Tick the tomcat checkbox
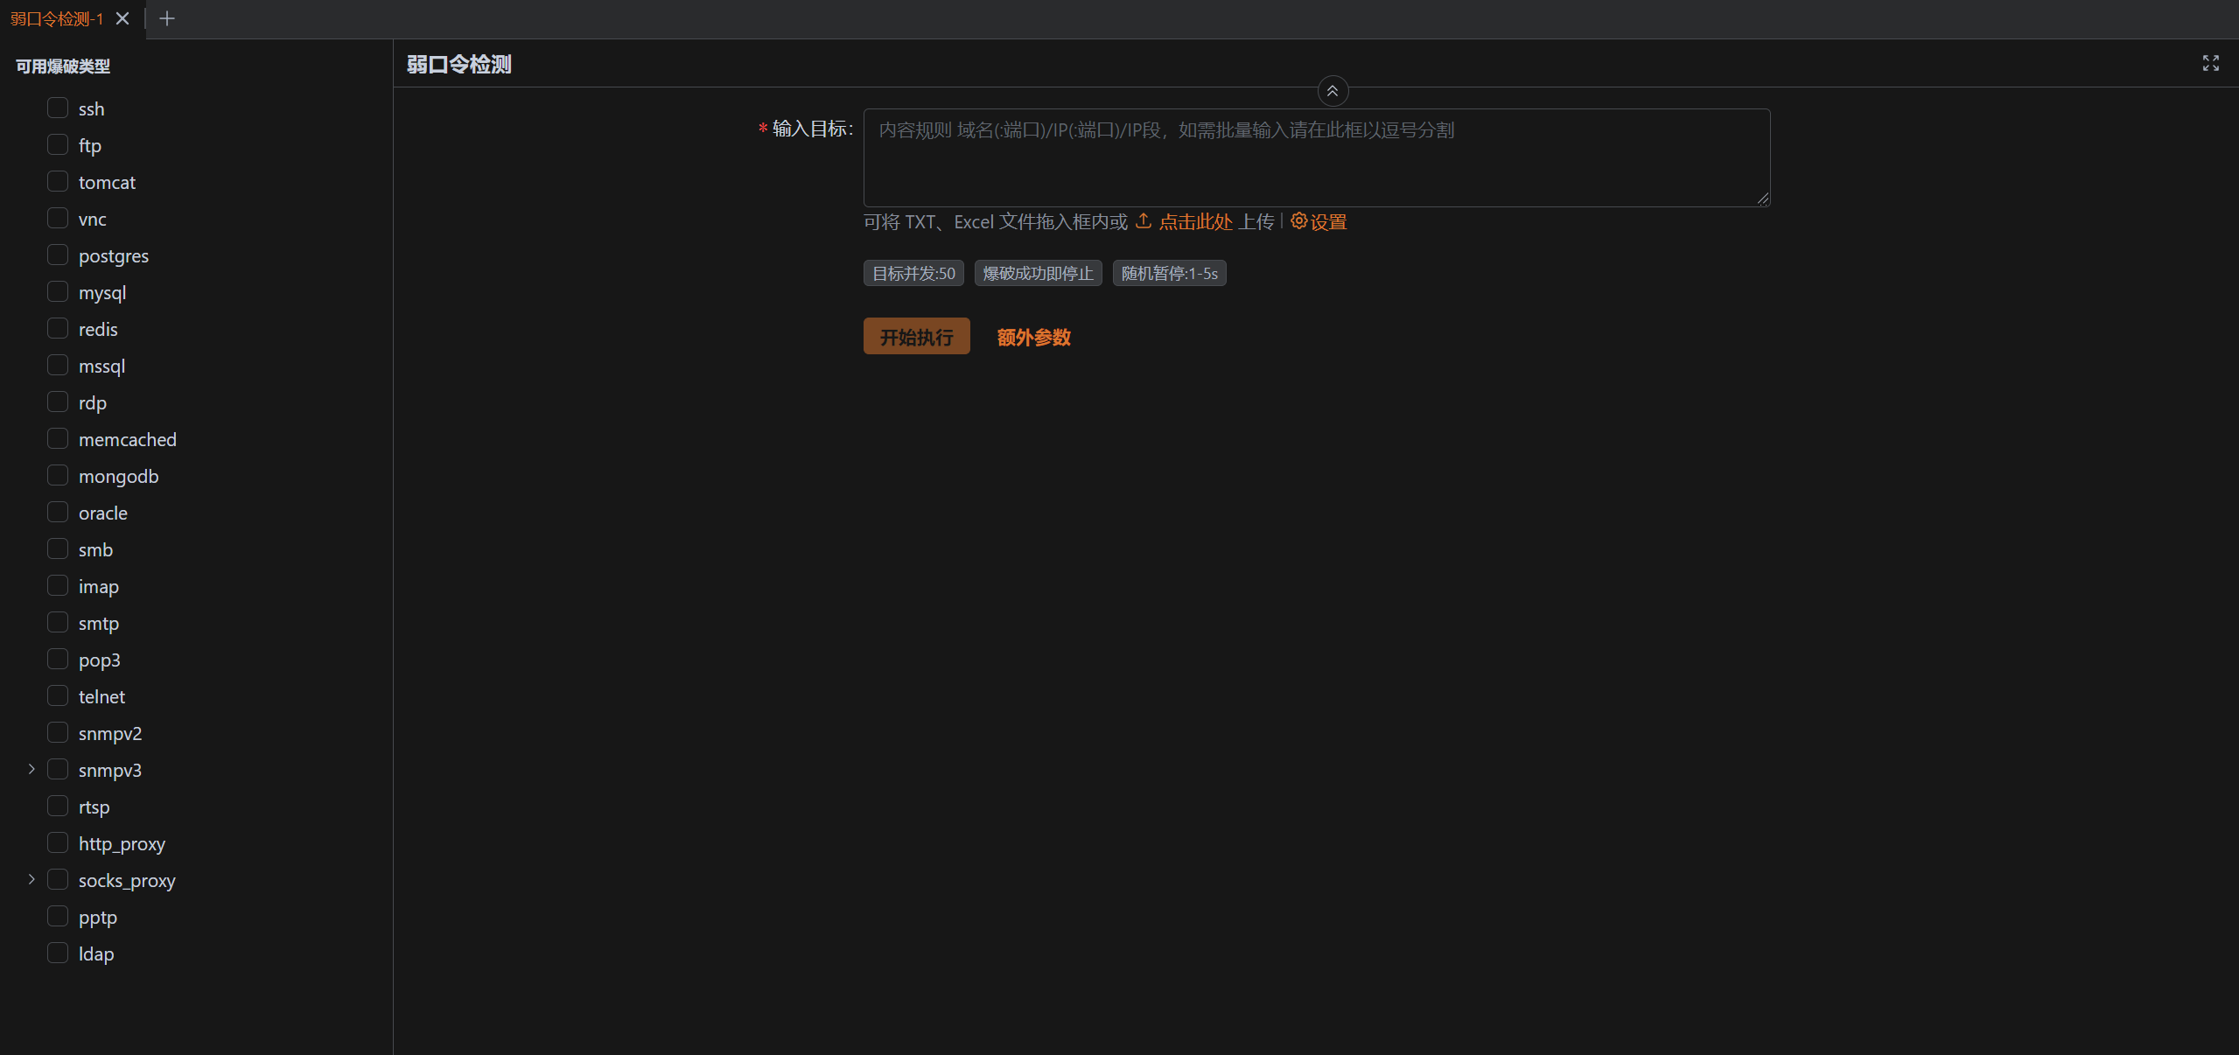The width and height of the screenshot is (2239, 1055). [x=58, y=181]
